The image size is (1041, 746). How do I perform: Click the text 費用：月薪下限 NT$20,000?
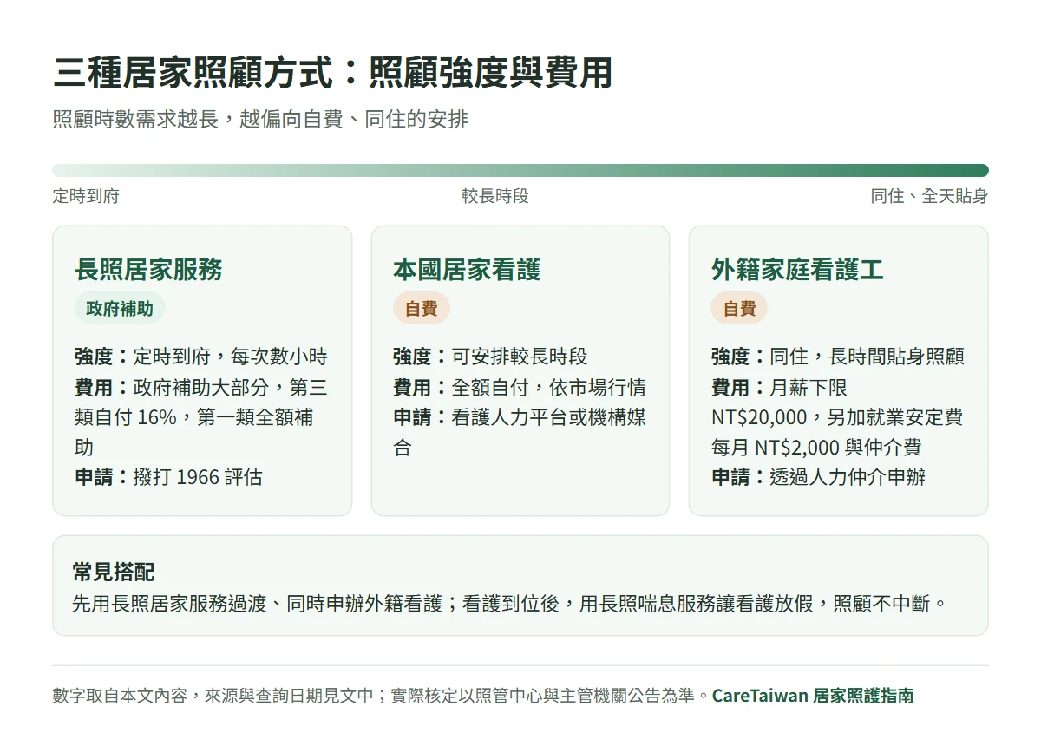[x=779, y=402]
